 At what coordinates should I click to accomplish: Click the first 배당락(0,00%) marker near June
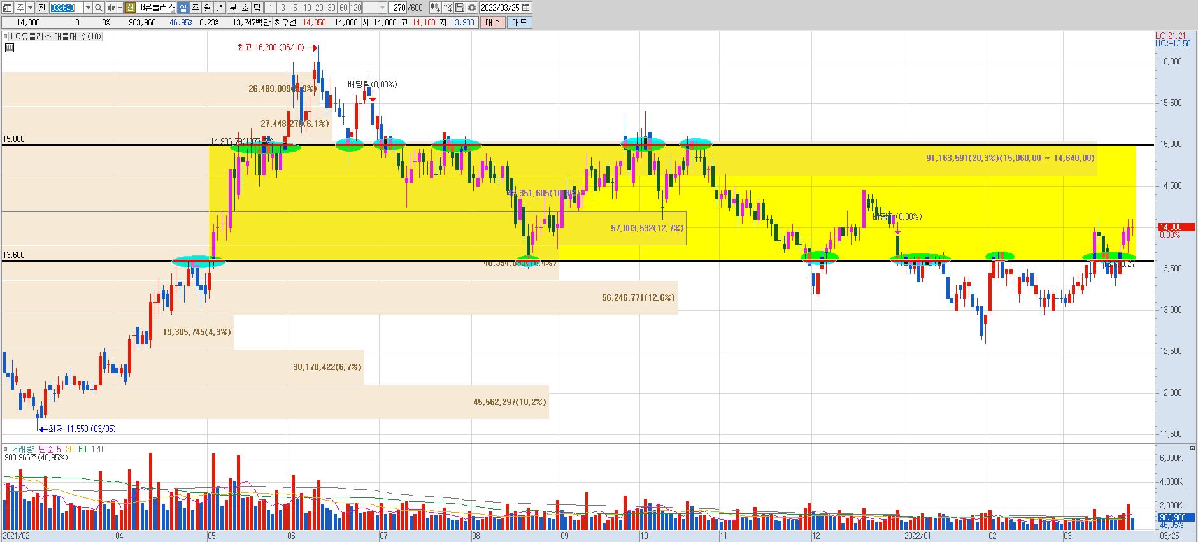[x=372, y=84]
